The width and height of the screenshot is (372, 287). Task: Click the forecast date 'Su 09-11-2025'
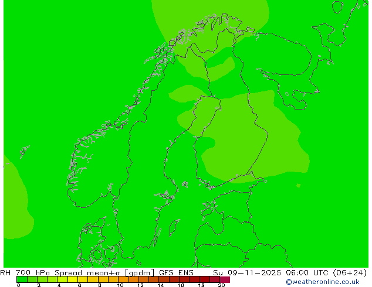[x=247, y=272]
